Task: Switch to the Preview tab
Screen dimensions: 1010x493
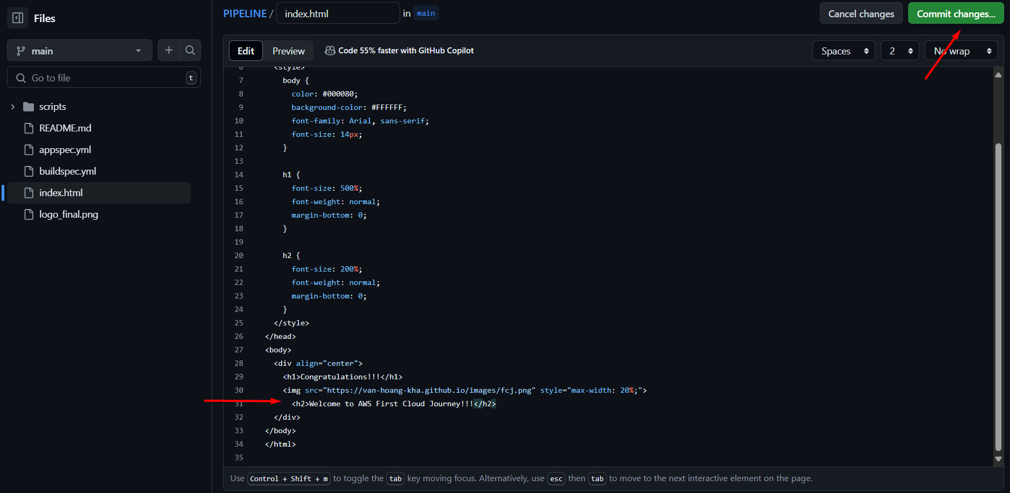Action: point(288,51)
